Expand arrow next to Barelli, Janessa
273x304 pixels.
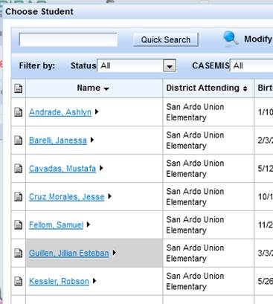click(92, 140)
